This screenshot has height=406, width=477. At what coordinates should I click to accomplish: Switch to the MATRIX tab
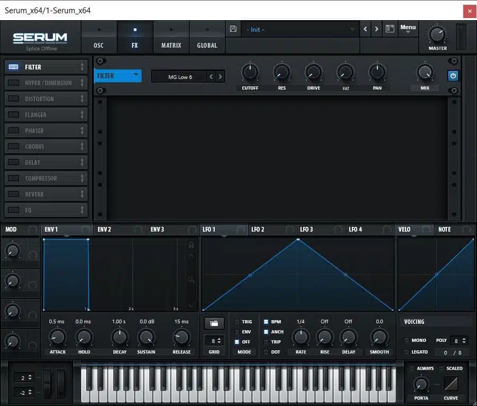[171, 38]
